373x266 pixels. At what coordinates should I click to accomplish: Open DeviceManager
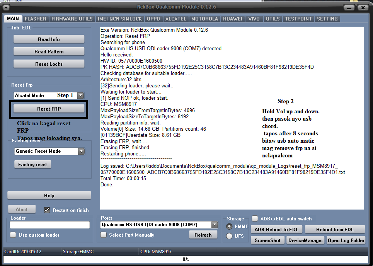[x=306, y=240]
